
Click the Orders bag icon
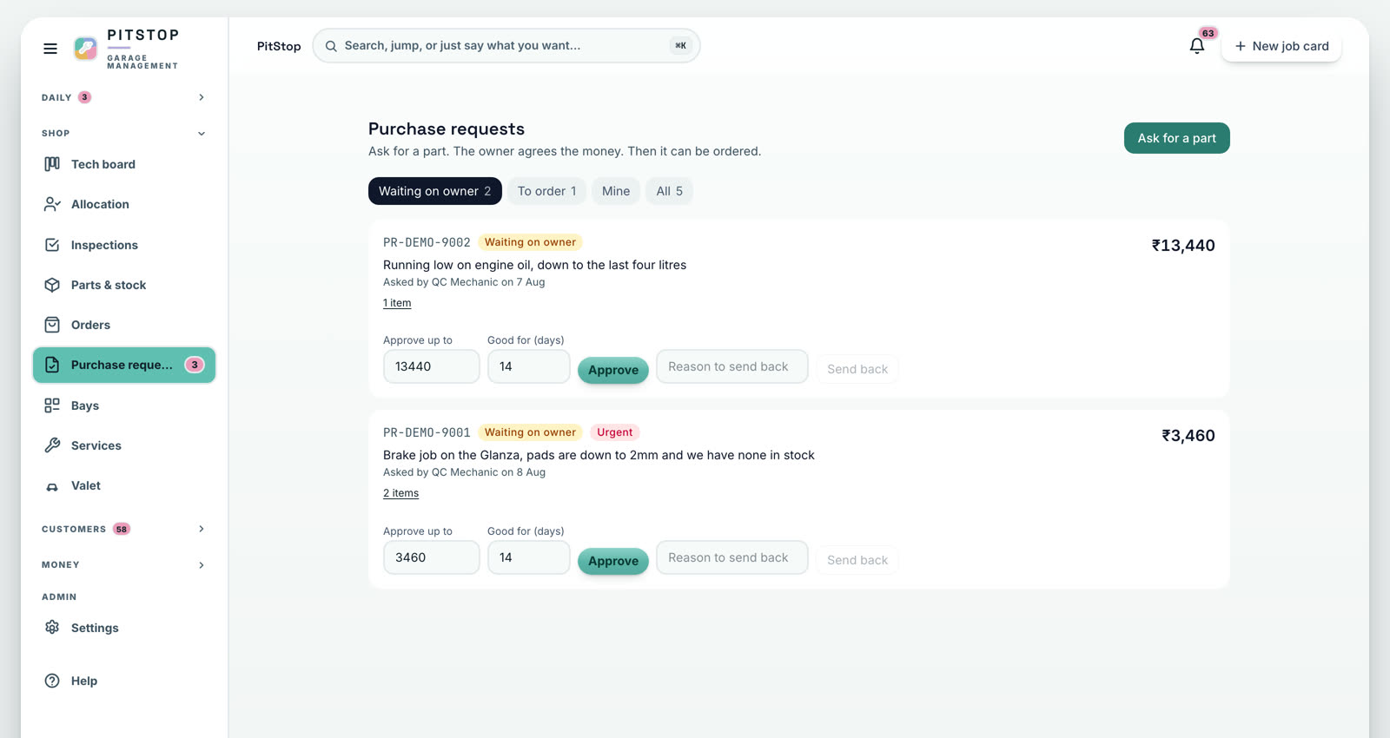[x=52, y=325]
